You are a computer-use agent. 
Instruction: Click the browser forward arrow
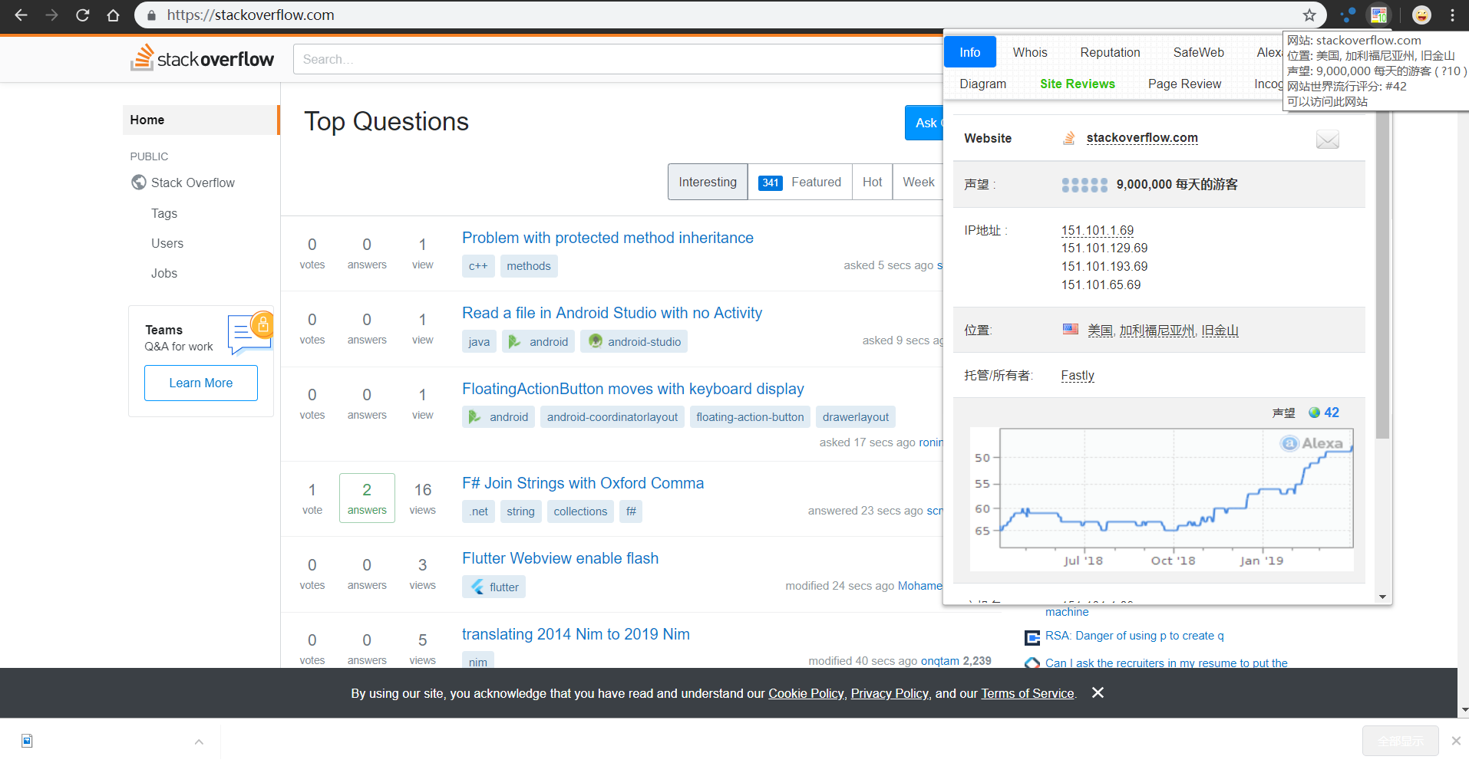[x=51, y=15]
